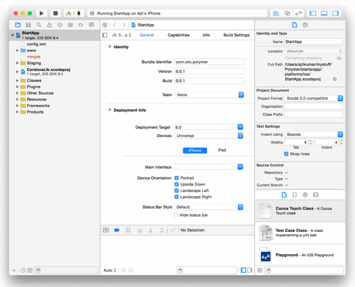Image resolution: width=355 pixels, height=287 pixels.
Task: Toggle the Landscape Left checkbox
Action: tap(176, 191)
